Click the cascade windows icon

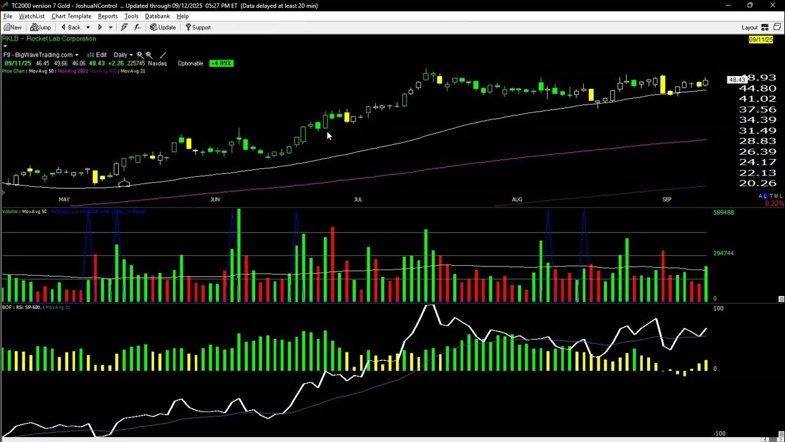pyautogui.click(x=777, y=27)
